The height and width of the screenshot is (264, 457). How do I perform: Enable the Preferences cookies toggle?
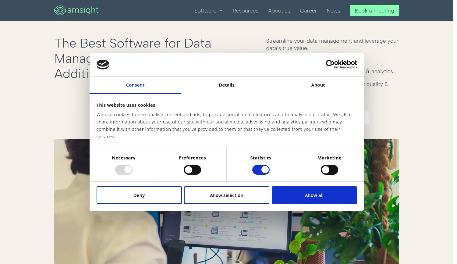click(x=192, y=170)
